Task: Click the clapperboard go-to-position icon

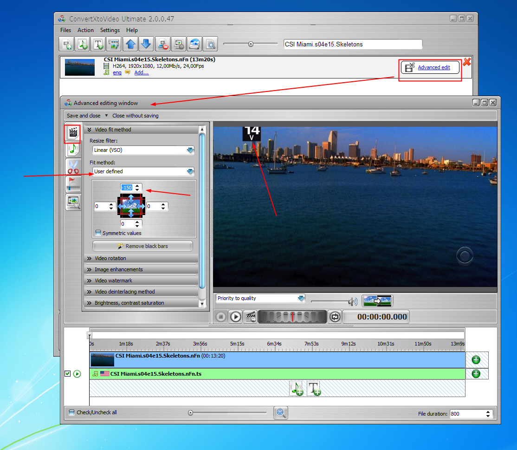Action: (x=251, y=317)
